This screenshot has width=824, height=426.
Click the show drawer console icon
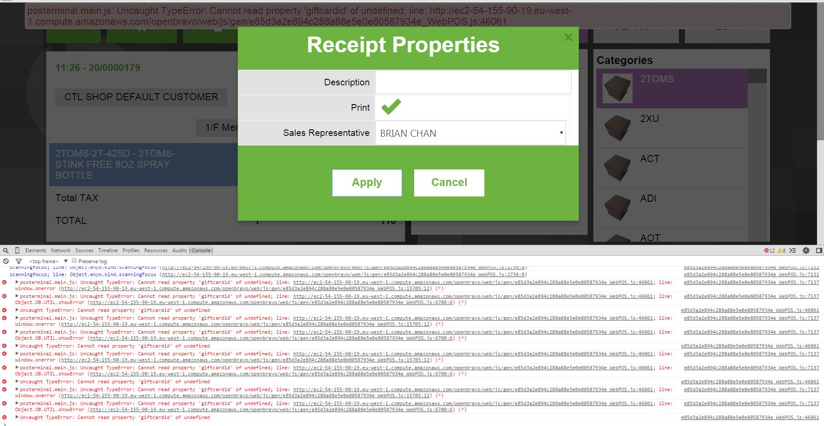click(793, 250)
